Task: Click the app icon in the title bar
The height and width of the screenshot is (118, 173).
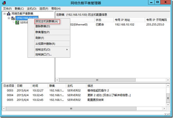Action: pos(4,3)
